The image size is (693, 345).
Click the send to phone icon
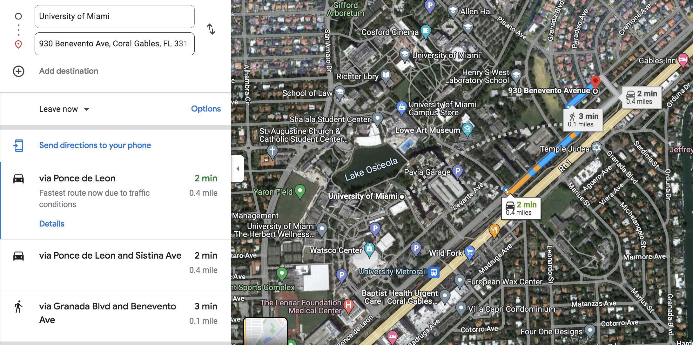click(x=18, y=145)
